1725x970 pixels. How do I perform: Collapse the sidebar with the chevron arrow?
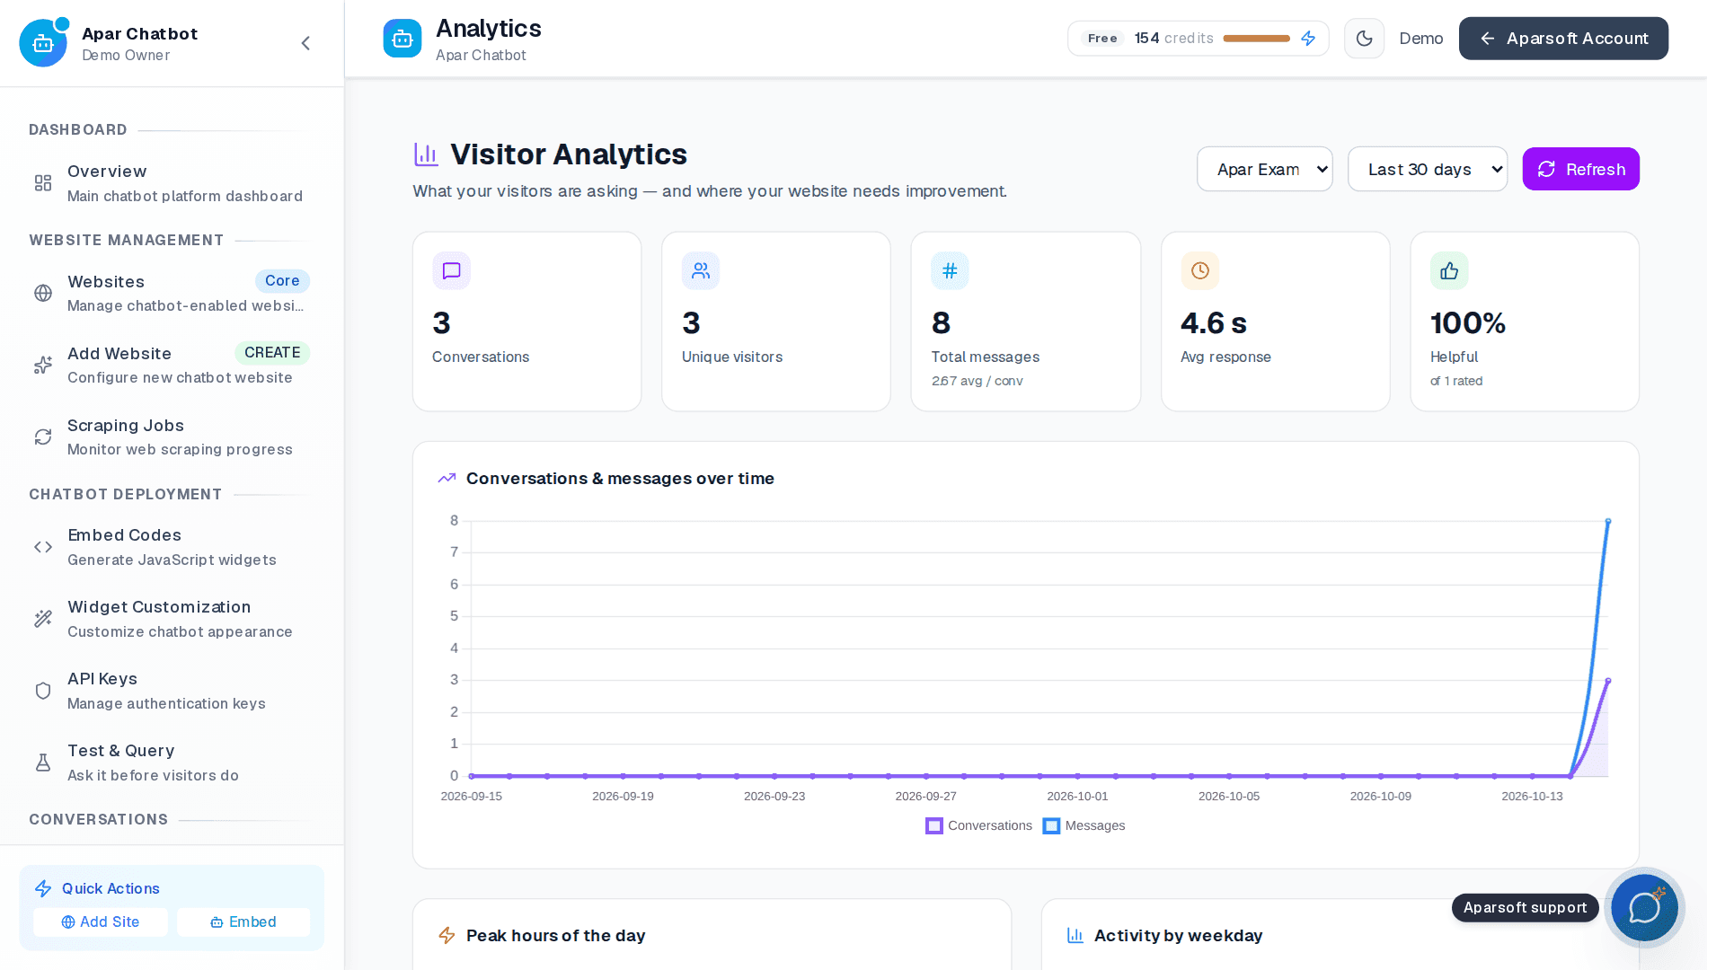pos(305,43)
